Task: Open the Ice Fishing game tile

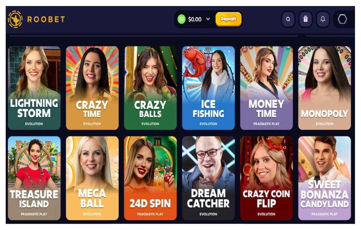Action: point(208,88)
